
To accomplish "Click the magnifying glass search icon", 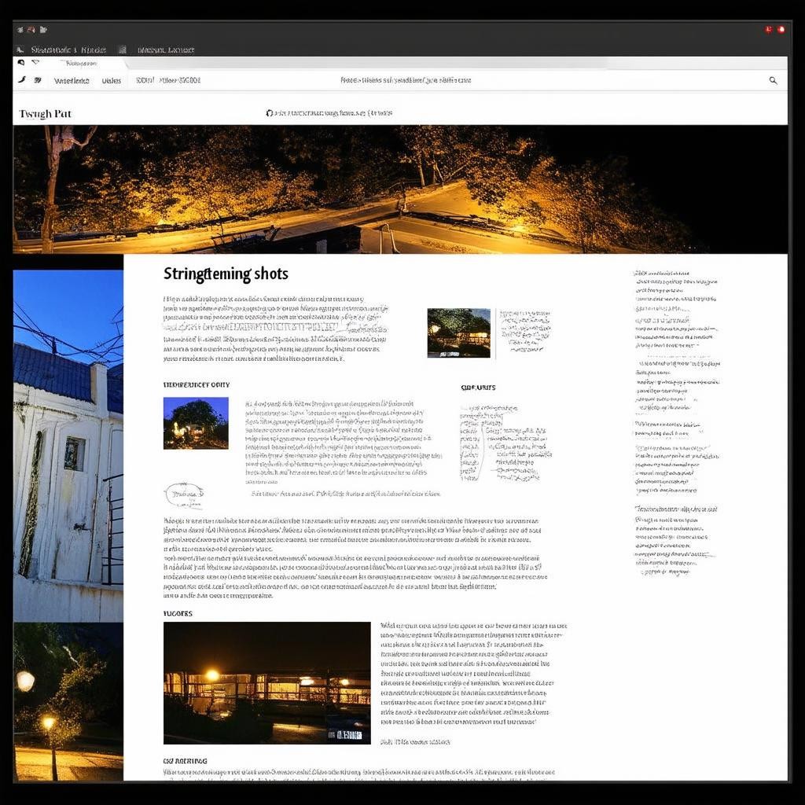I will [773, 80].
